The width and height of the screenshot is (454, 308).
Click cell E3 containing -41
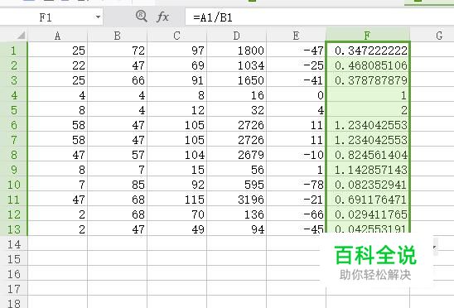click(297, 80)
